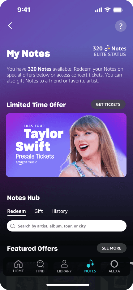The height and width of the screenshot is (290, 133).
Task: Tap the Wi-Fi icon in status bar
Action: click(x=107, y=10)
